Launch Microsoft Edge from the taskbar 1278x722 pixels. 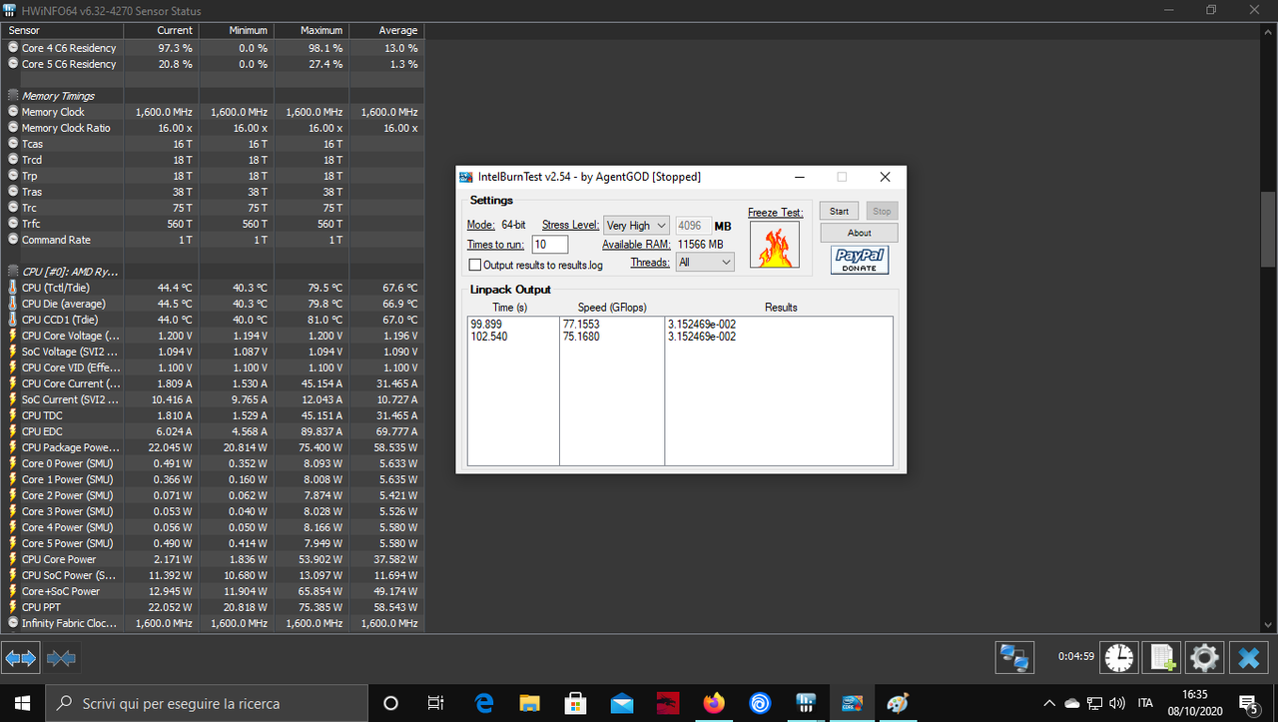tap(485, 703)
